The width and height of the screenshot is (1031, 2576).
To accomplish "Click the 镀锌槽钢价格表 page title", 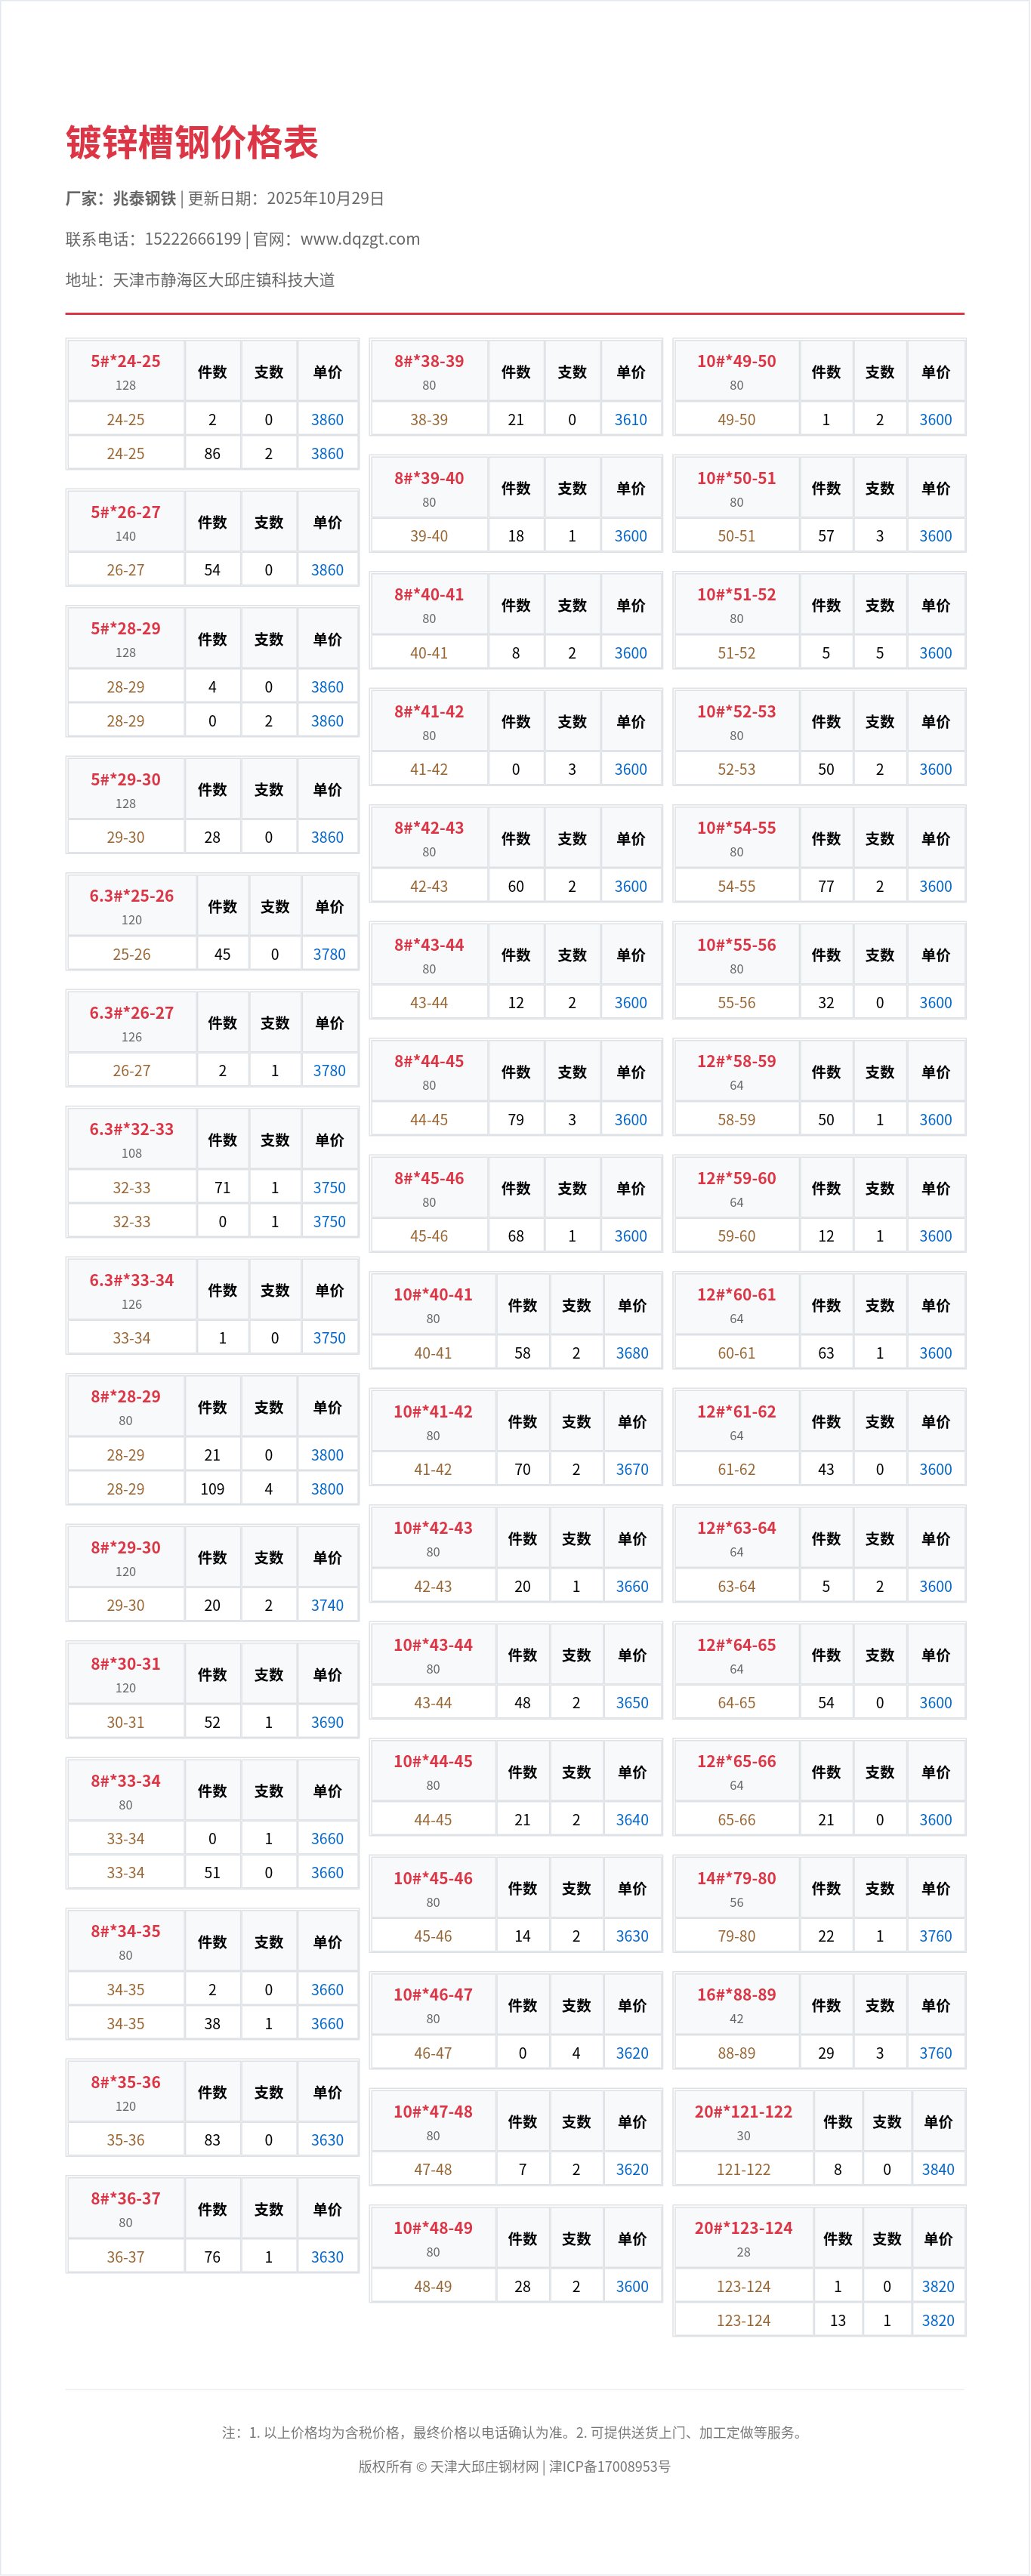I will coord(192,143).
